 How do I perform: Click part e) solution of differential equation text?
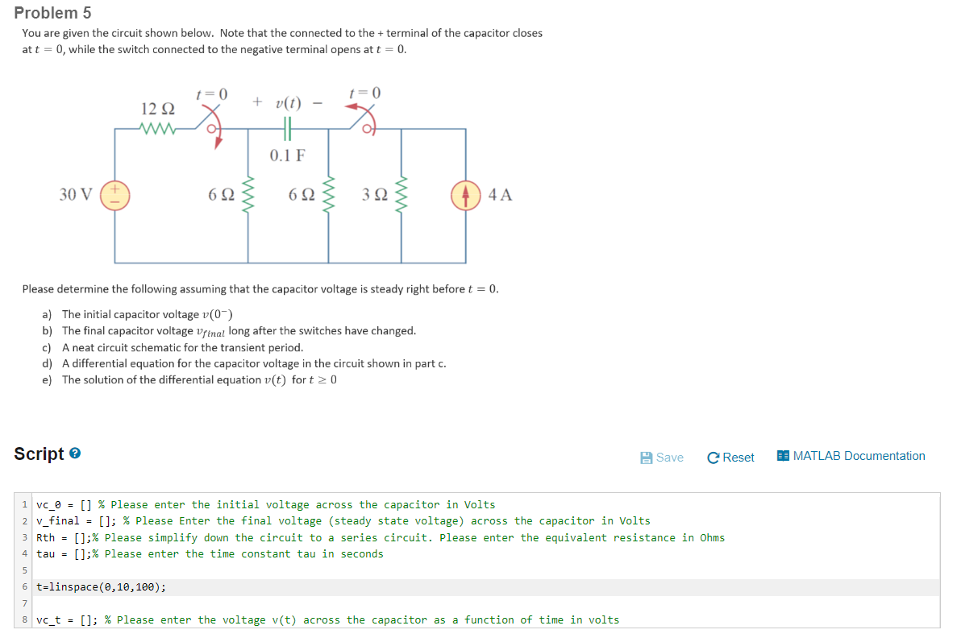[x=199, y=380]
